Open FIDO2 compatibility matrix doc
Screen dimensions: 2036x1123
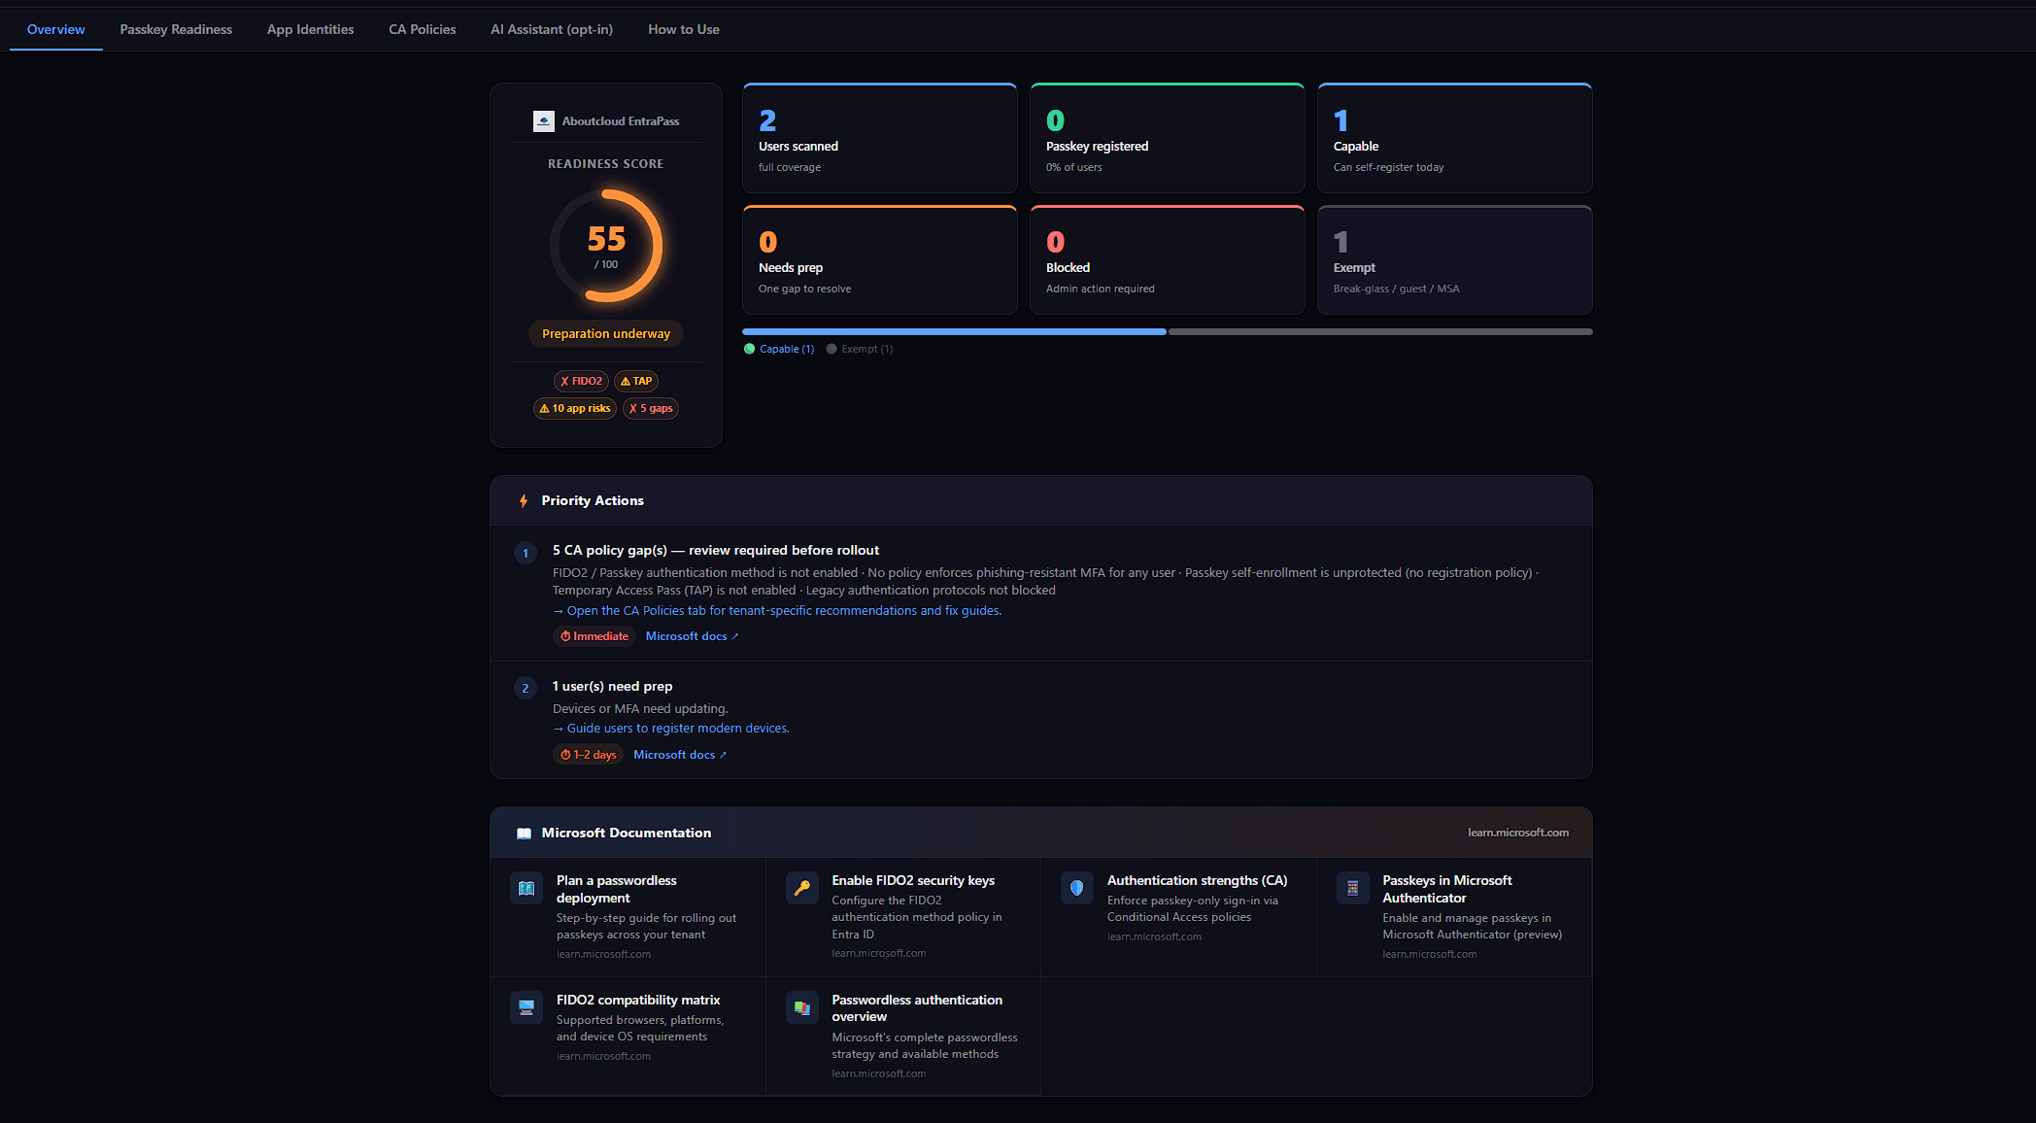click(x=628, y=1036)
